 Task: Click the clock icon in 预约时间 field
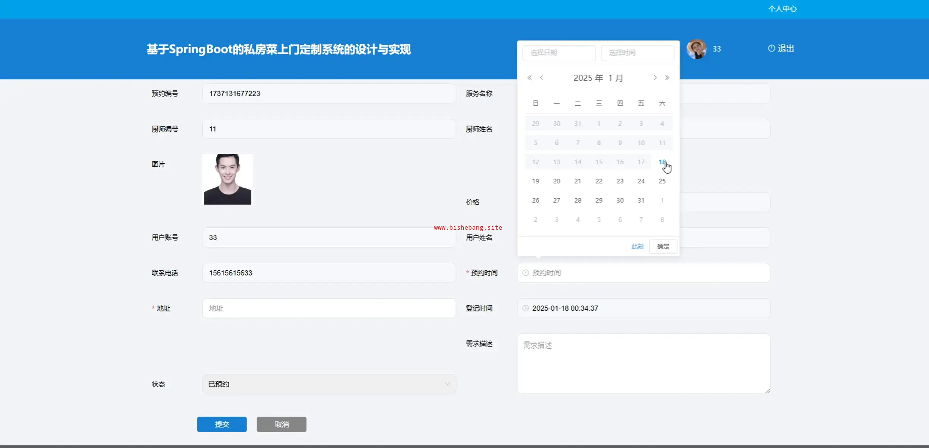[x=526, y=273]
